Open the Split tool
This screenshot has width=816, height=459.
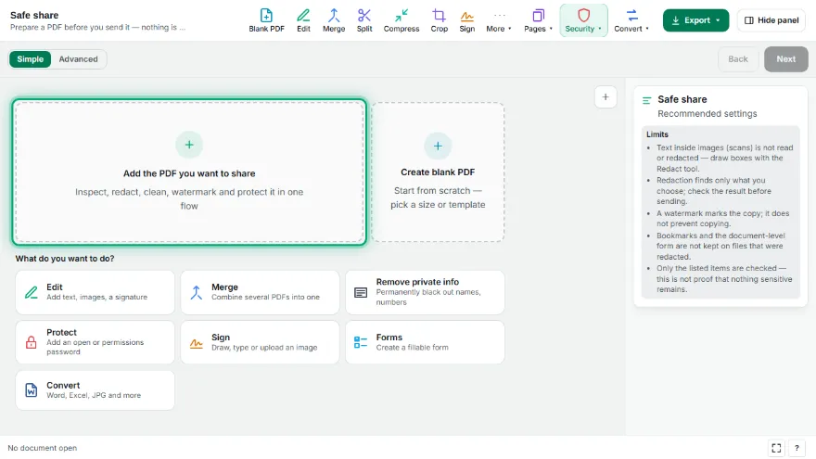pos(364,20)
